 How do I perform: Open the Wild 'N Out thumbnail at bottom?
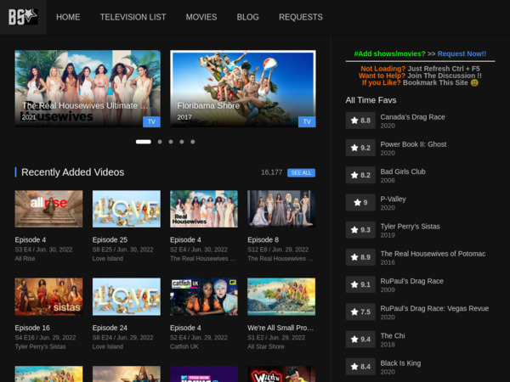(x=281, y=374)
